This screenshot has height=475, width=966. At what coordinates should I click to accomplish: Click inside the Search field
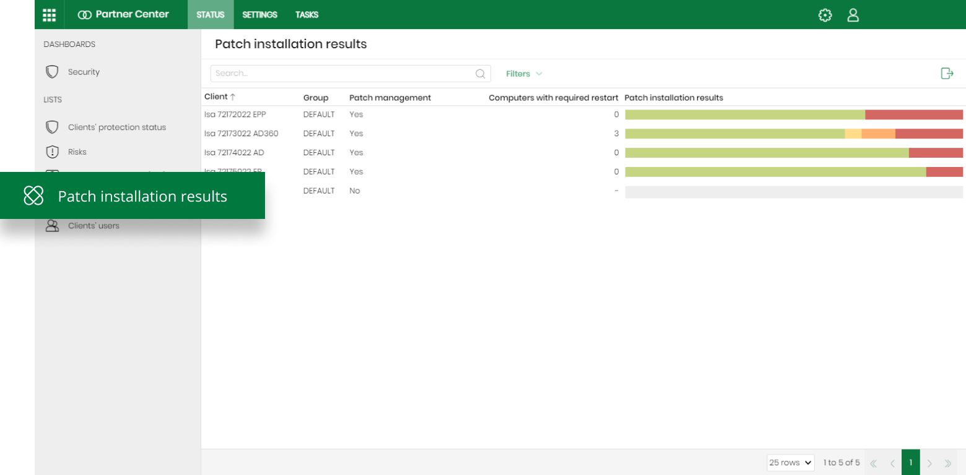point(350,74)
